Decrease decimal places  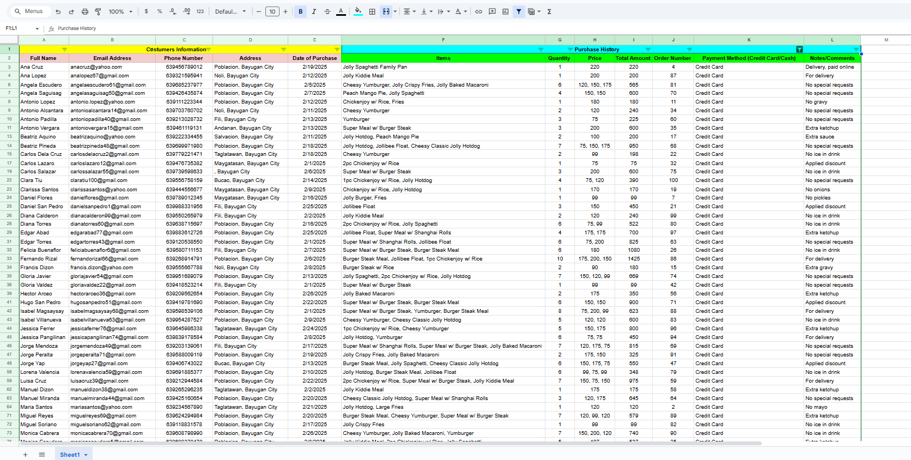173,11
